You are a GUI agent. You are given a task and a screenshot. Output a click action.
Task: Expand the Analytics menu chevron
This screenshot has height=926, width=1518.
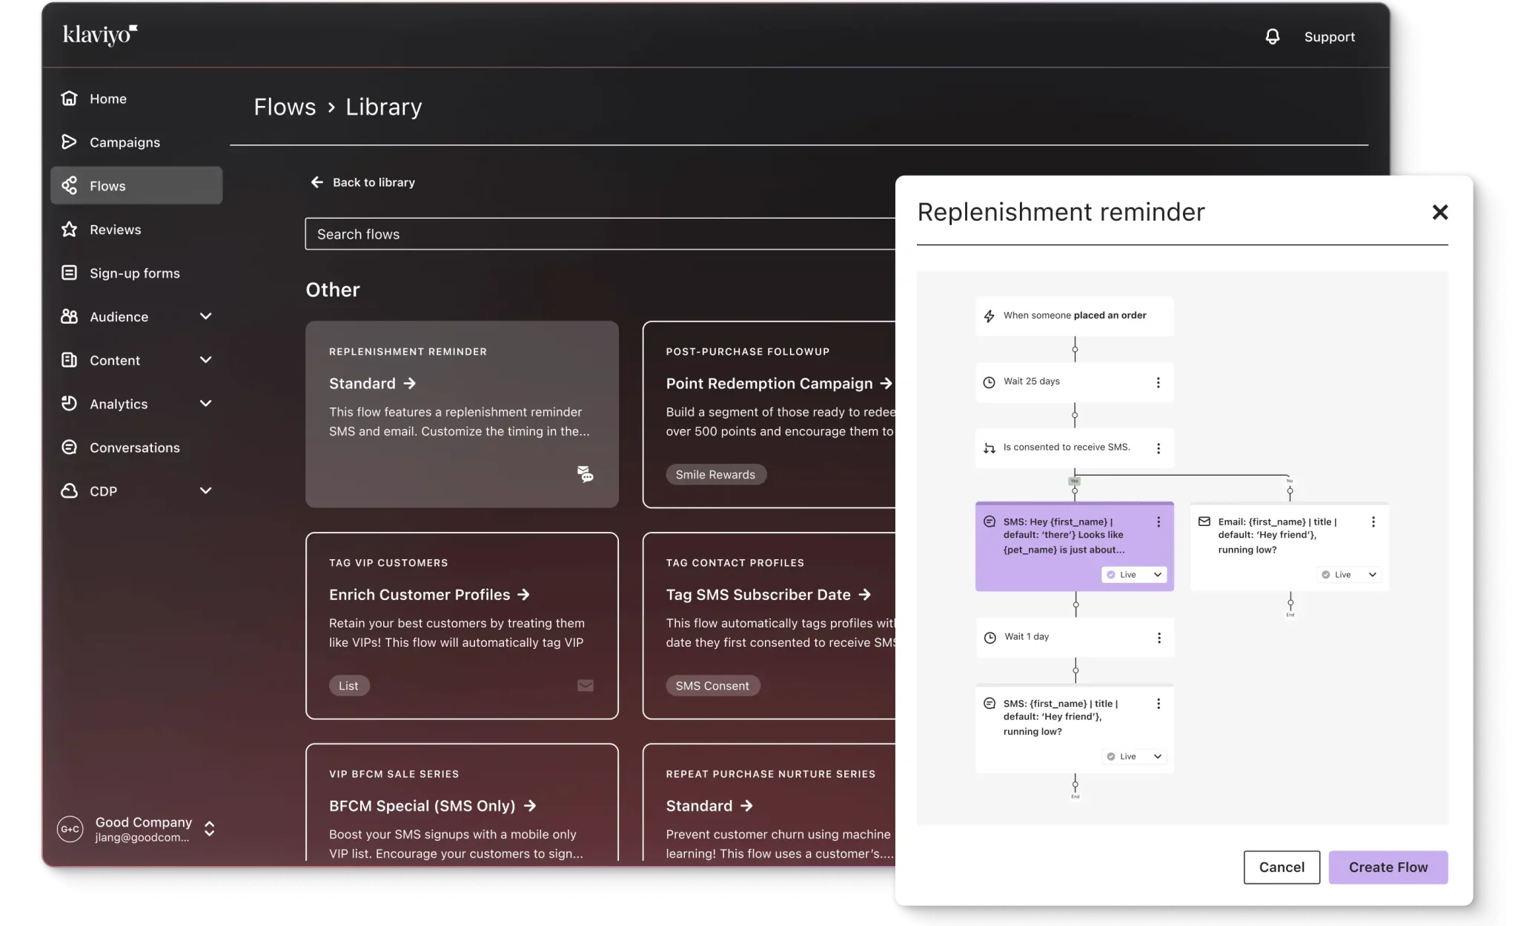[x=206, y=404]
